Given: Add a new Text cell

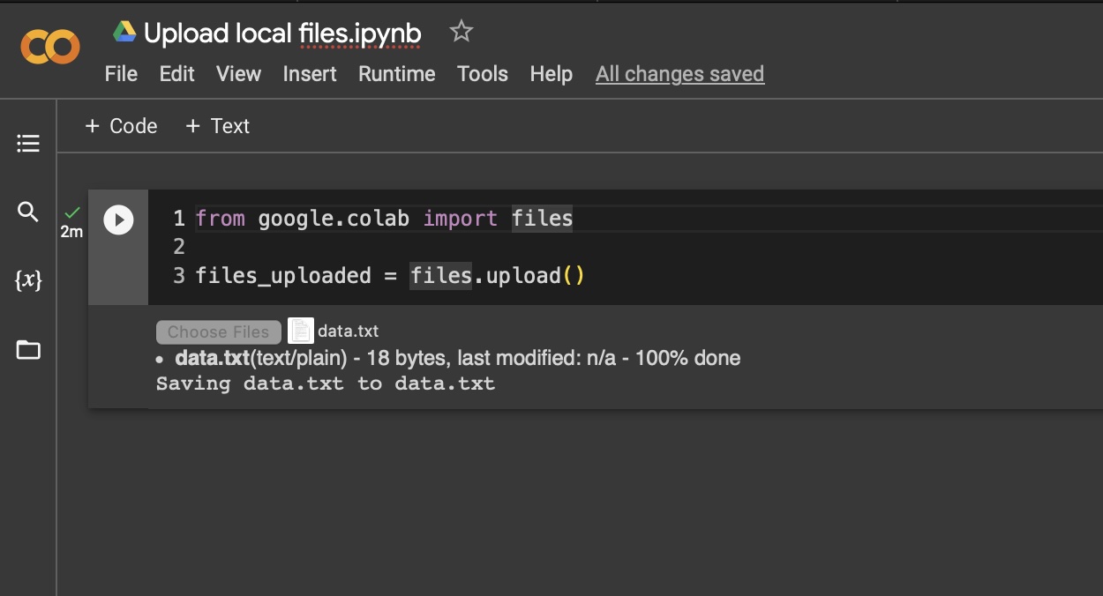Looking at the screenshot, I should coord(217,126).
